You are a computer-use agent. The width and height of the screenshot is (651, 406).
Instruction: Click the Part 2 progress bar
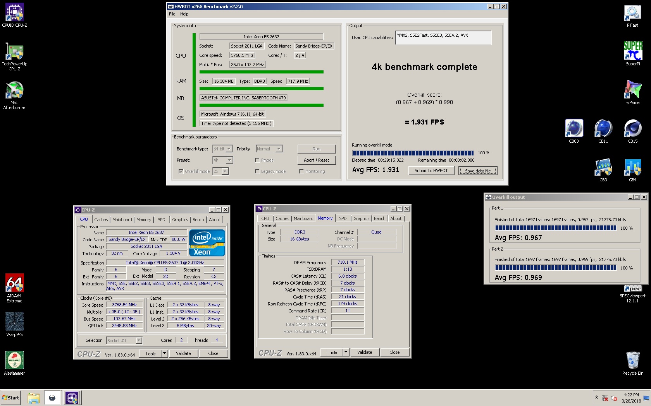555,268
